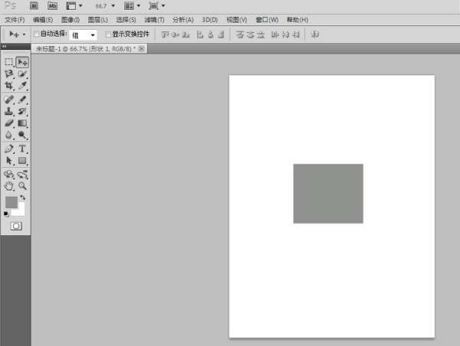Viewport: 460px width, 346px height.
Task: Choose the Horizontal Type tool
Action: (x=23, y=149)
